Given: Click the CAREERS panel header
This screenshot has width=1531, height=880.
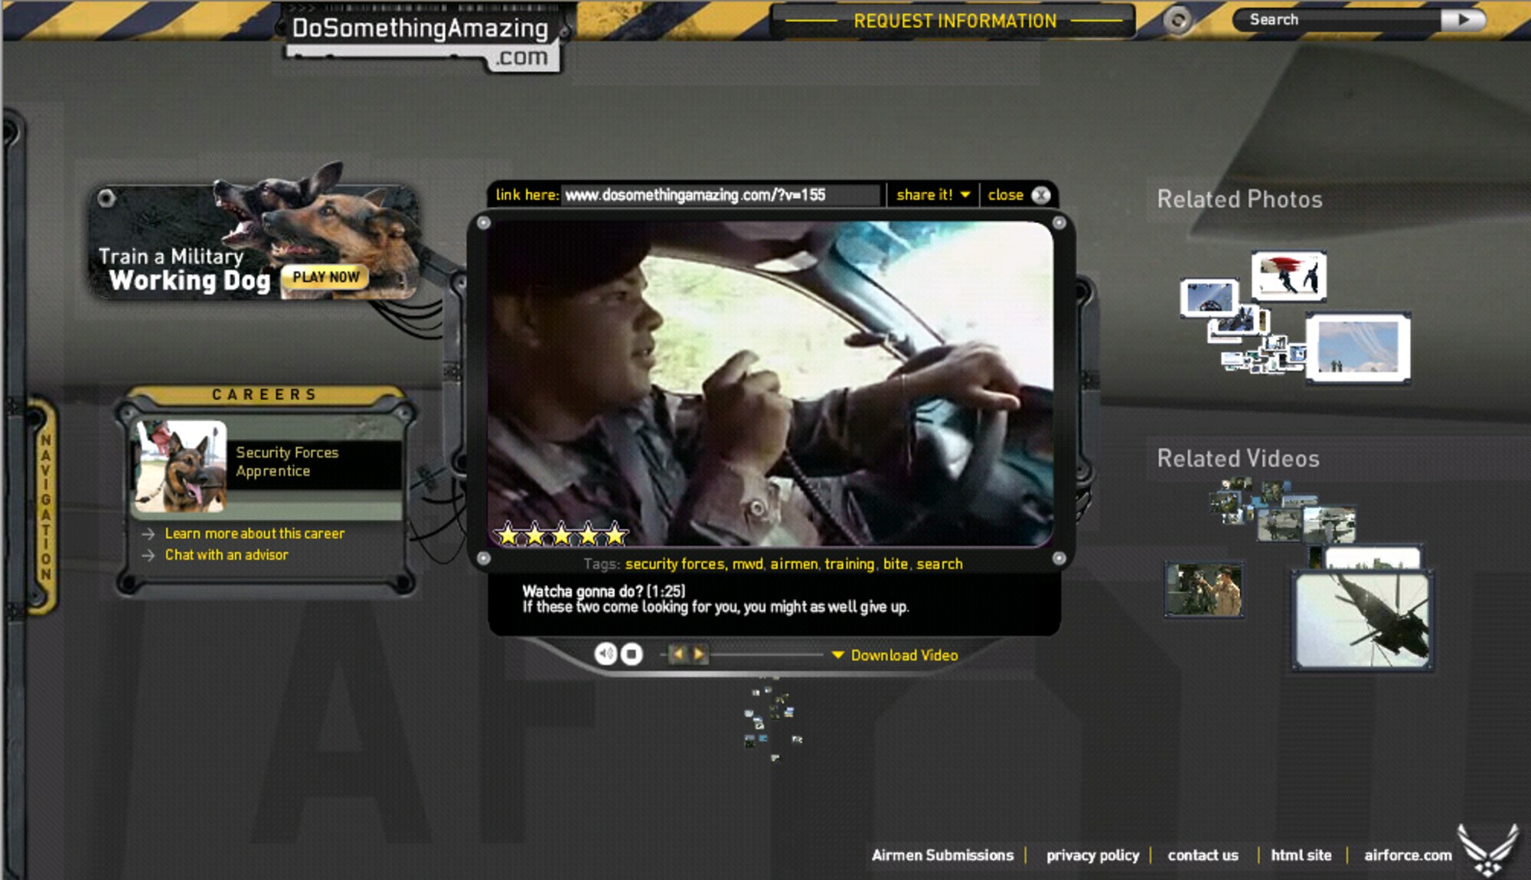Looking at the screenshot, I should pos(264,394).
